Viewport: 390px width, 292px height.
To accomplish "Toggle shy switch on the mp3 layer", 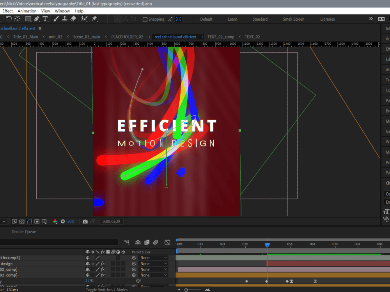I will point(87,258).
